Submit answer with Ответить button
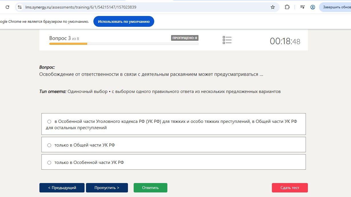The height and width of the screenshot is (197, 351). pyautogui.click(x=151, y=188)
